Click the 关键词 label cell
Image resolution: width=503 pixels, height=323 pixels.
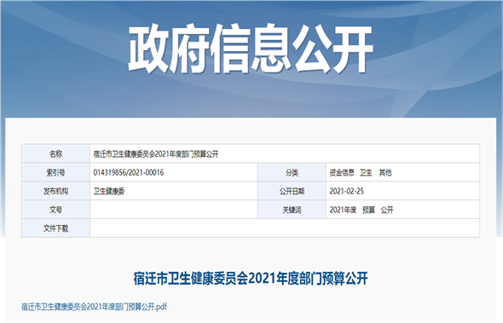tap(292, 210)
